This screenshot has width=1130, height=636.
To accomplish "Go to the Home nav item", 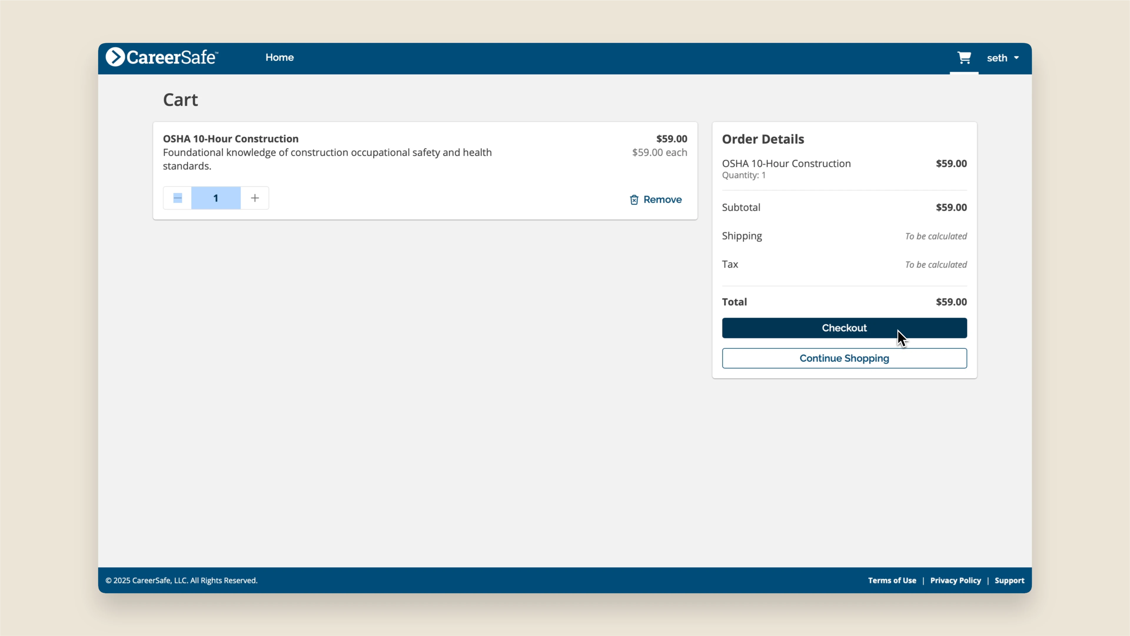I will click(x=280, y=57).
